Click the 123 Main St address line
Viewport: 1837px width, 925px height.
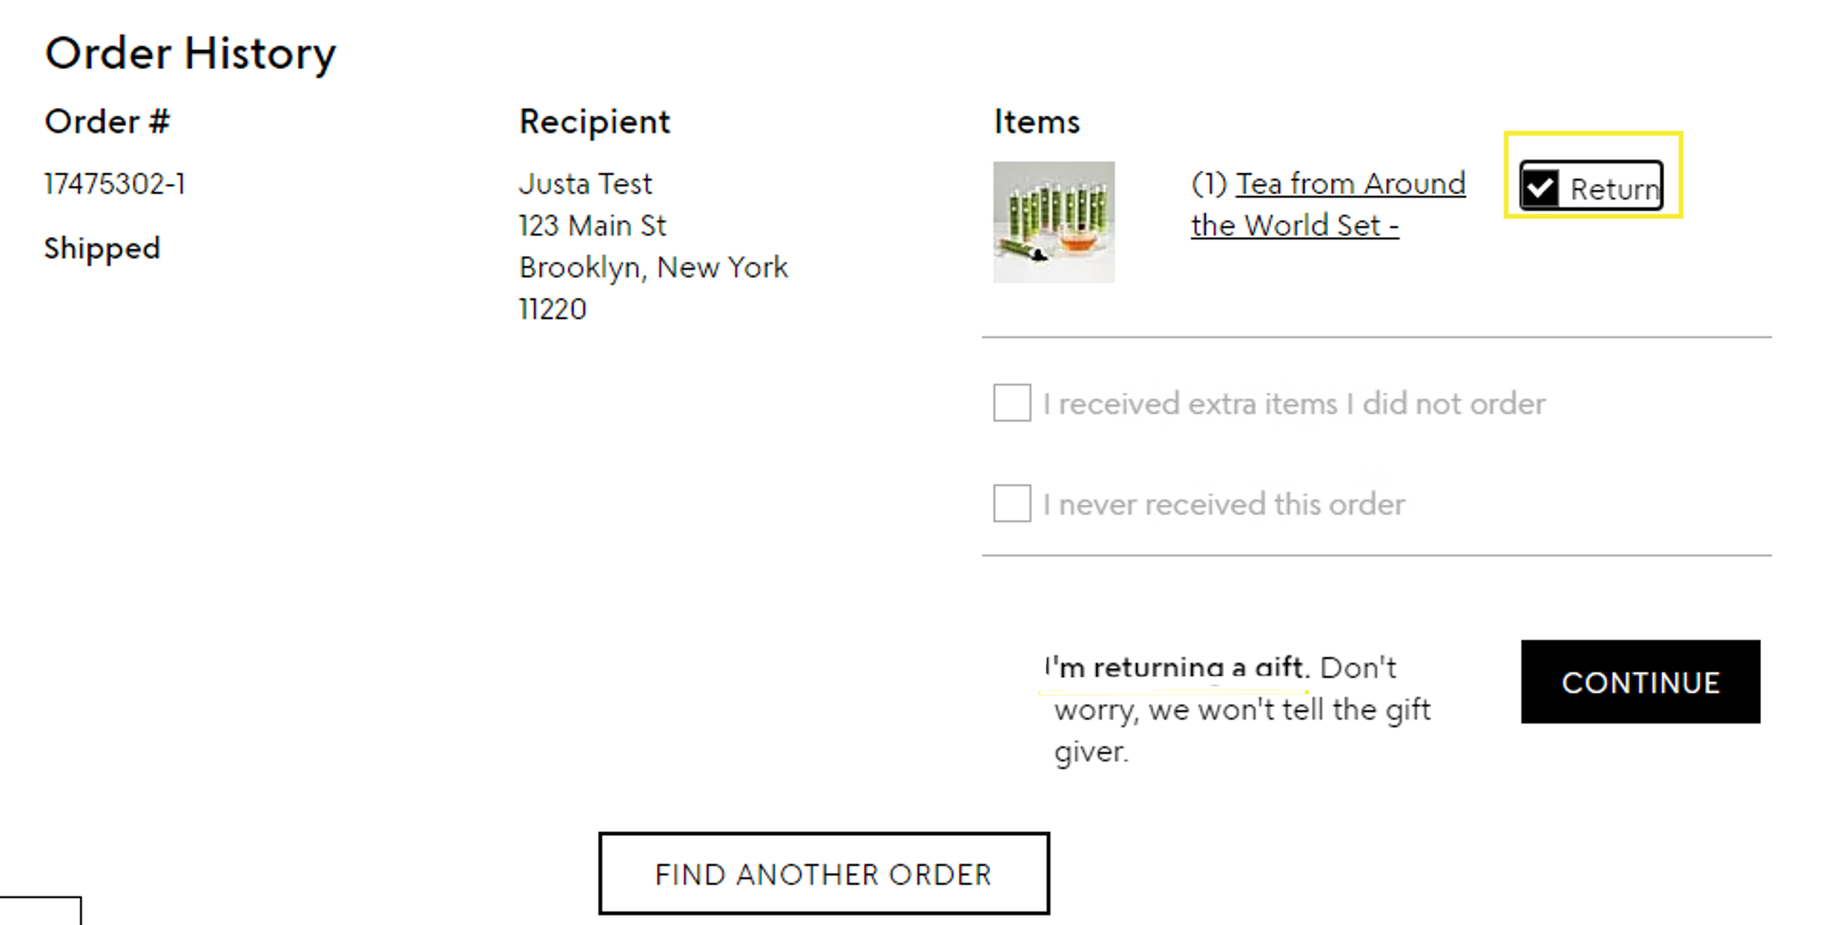point(593,225)
